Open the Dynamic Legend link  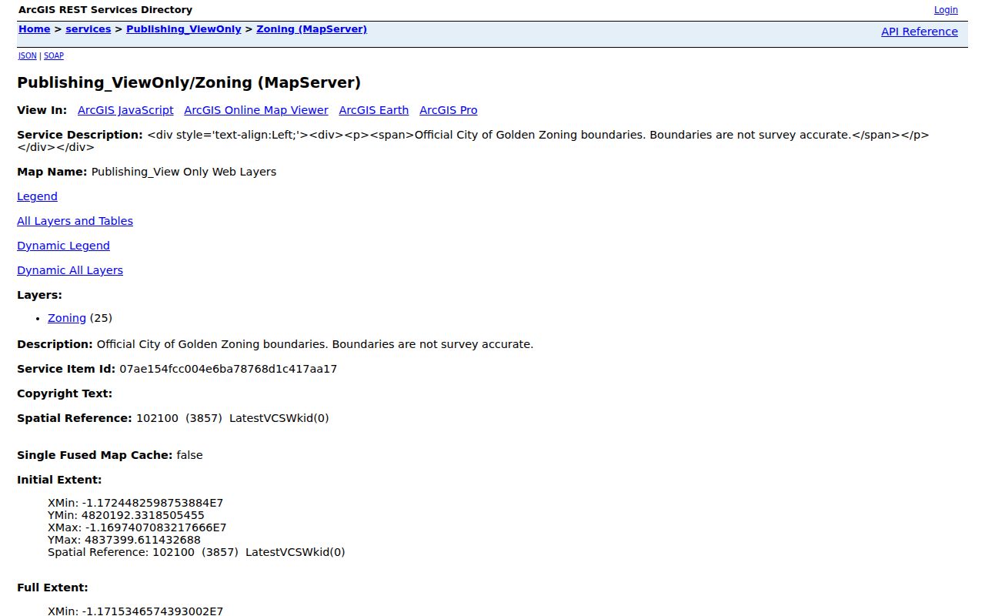pos(63,246)
